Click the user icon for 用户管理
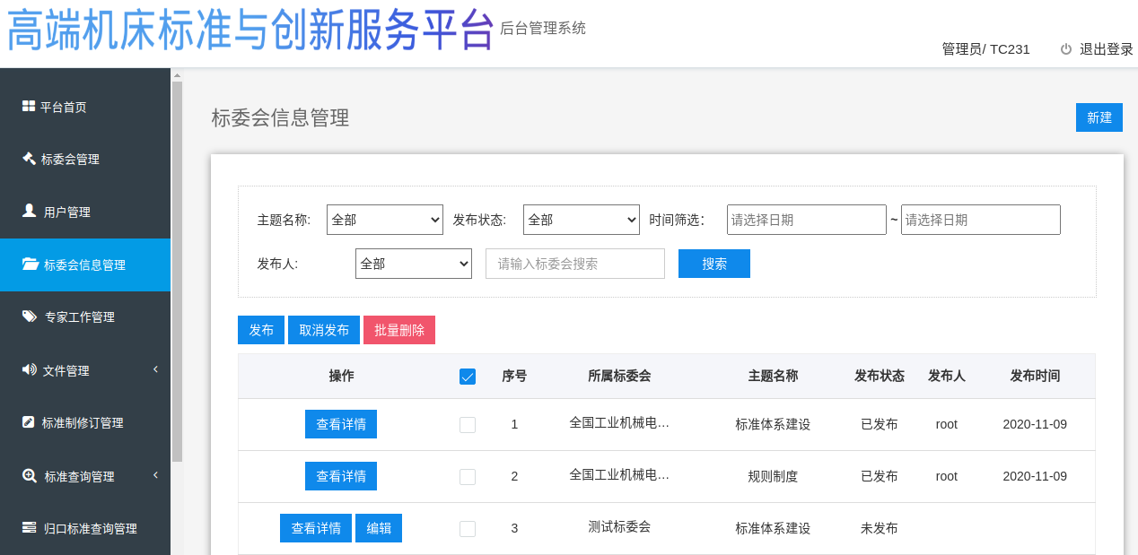The height and width of the screenshot is (555, 1138). point(29,212)
